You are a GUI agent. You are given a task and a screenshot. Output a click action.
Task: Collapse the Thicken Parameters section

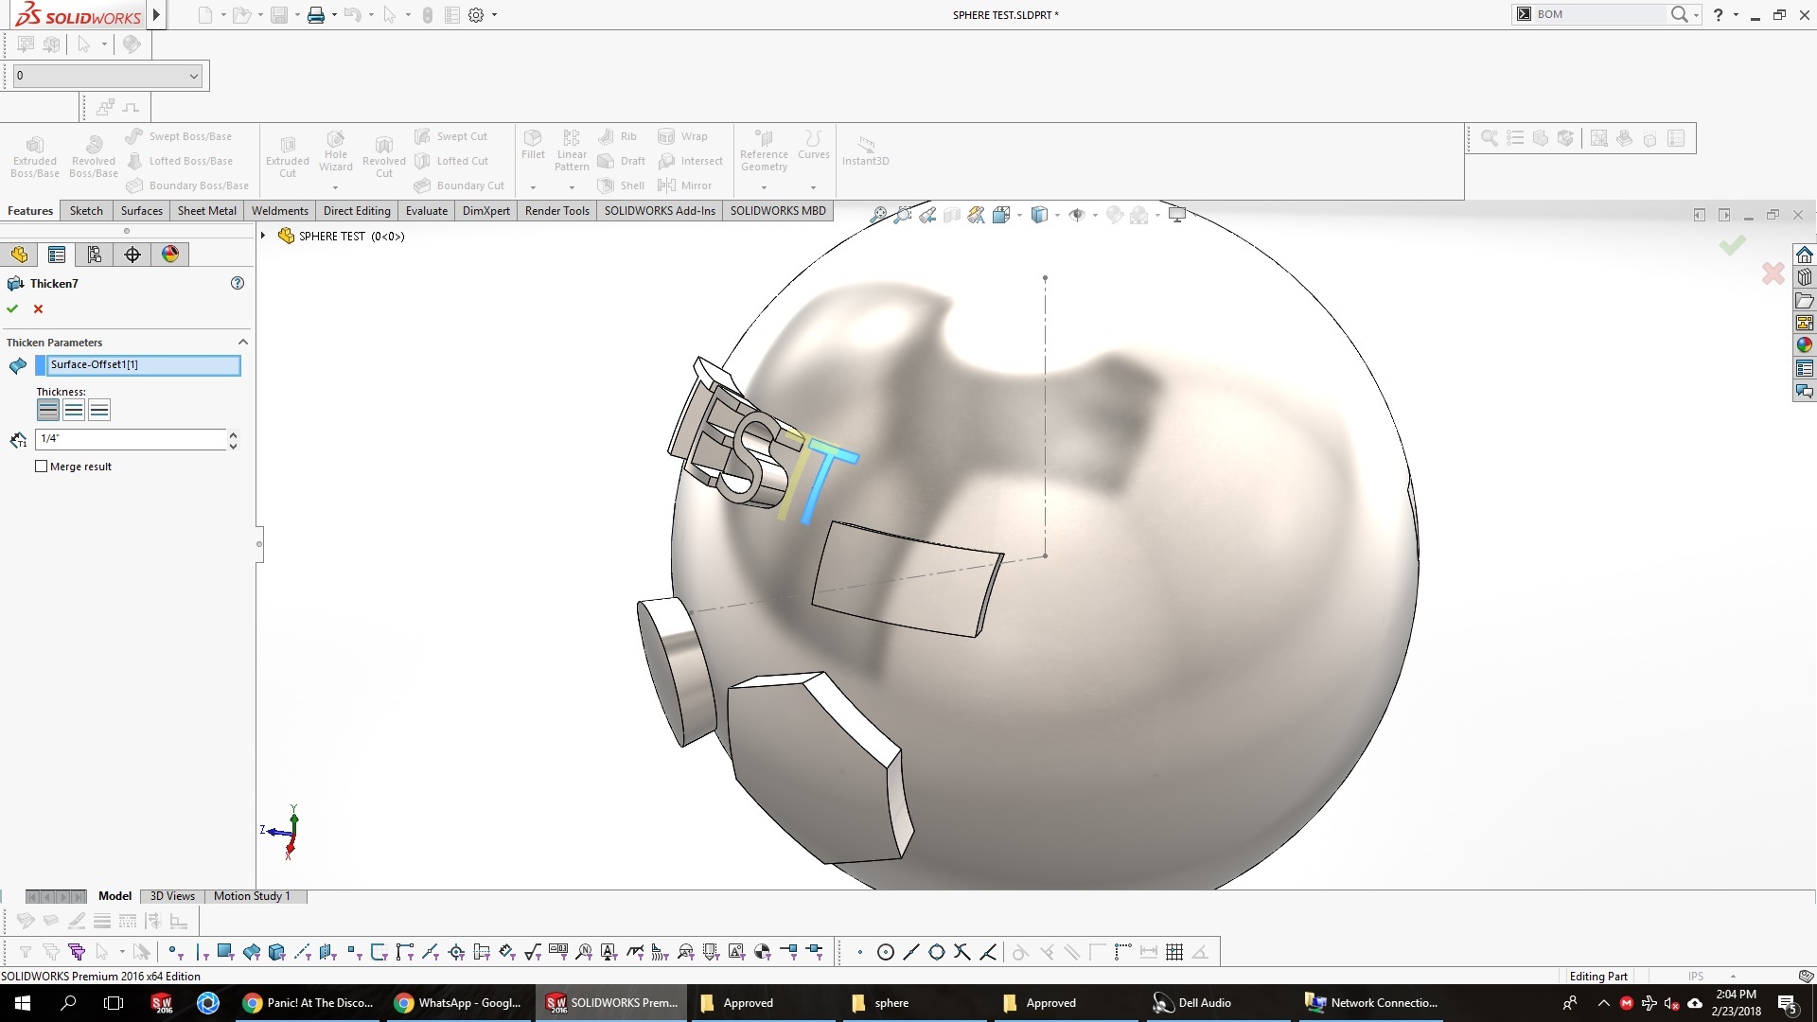243,342
